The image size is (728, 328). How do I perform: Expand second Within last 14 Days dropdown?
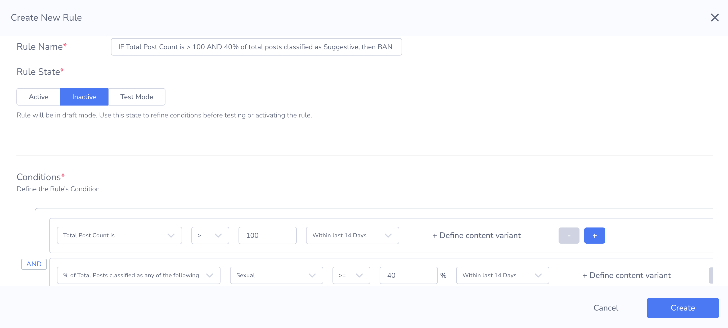pyautogui.click(x=502, y=275)
